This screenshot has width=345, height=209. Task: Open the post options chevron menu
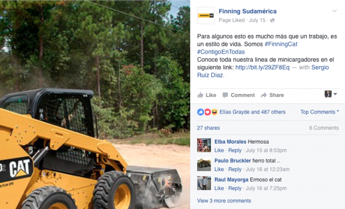(x=335, y=11)
